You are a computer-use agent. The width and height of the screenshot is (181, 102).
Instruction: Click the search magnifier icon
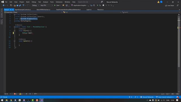pyautogui.click(x=102, y=2)
